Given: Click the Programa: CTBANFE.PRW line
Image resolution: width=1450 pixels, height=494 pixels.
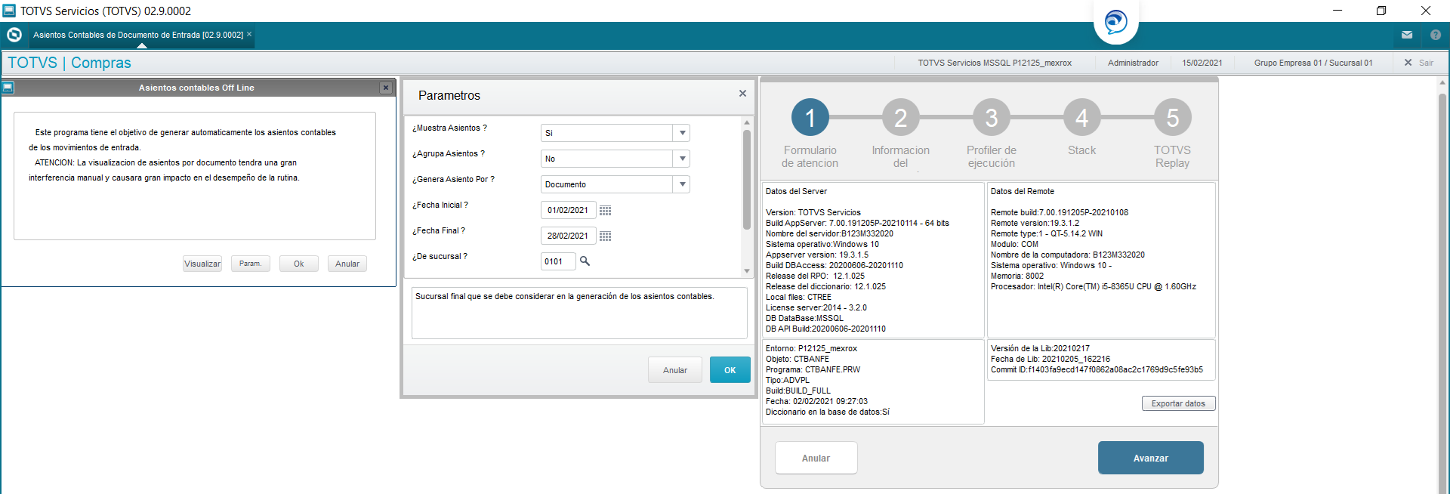Looking at the screenshot, I should pyautogui.click(x=813, y=370).
